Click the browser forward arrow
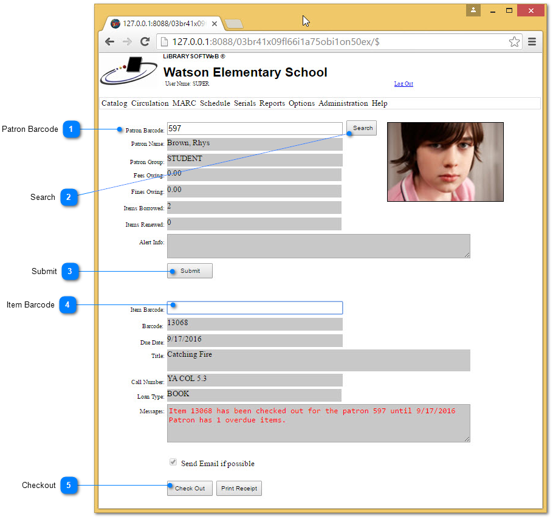The width and height of the screenshot is (553, 519). click(x=127, y=42)
